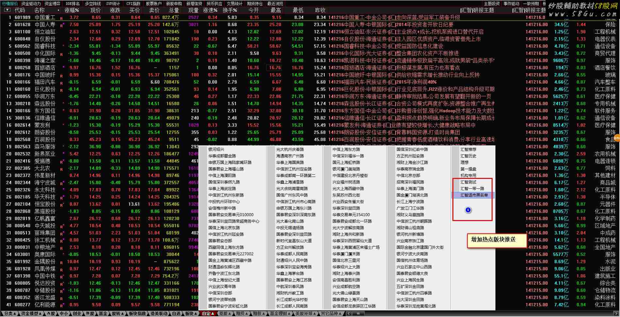Screen dimensions: 620x317
Task: Sort by the 现价 column header
Action: click(x=96, y=10)
